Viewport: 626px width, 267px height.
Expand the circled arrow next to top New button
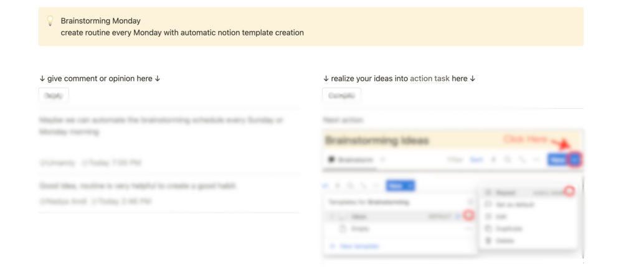click(x=575, y=160)
